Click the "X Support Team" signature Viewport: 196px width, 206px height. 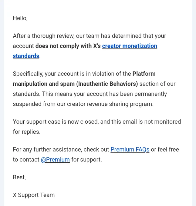pos(34,195)
